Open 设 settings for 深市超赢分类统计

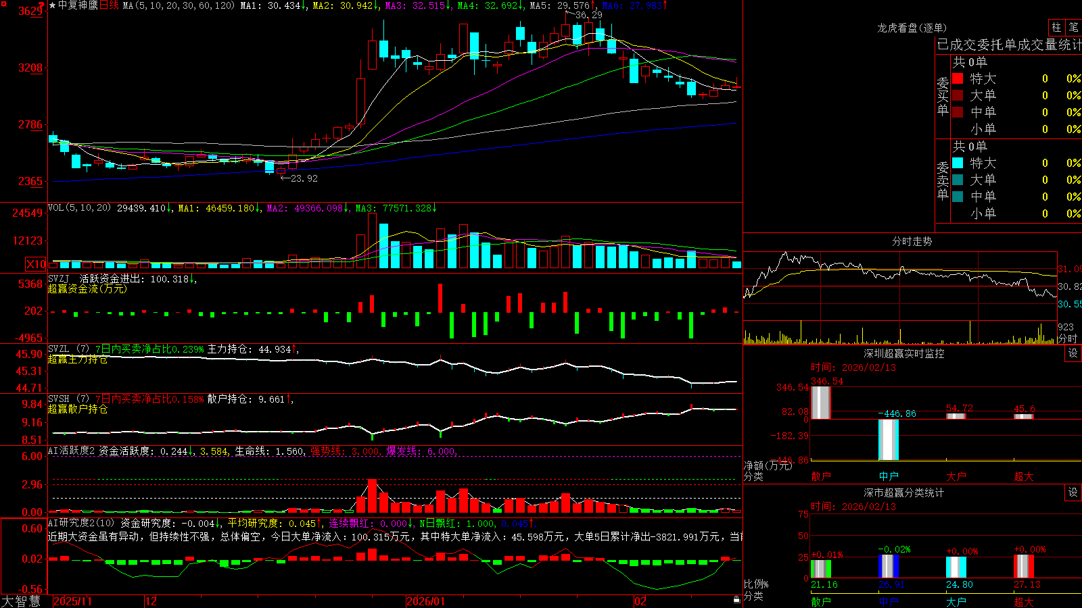pos(1073,492)
